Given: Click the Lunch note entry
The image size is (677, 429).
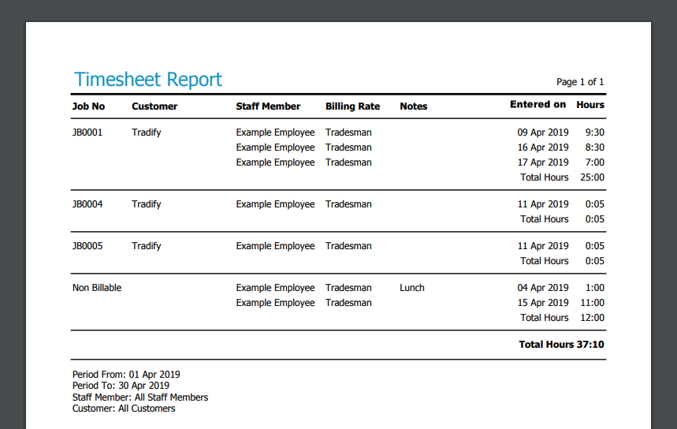Looking at the screenshot, I should tap(411, 288).
